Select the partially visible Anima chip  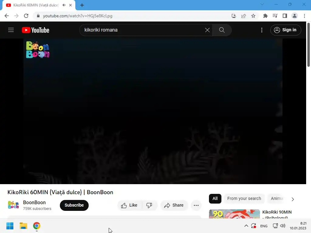pos(277,198)
